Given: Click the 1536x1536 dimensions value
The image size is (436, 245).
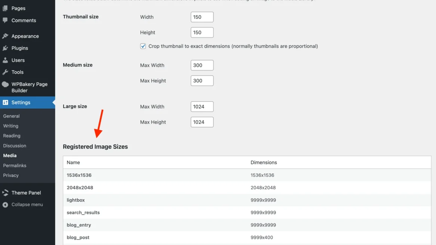Looking at the screenshot, I should click(262, 175).
